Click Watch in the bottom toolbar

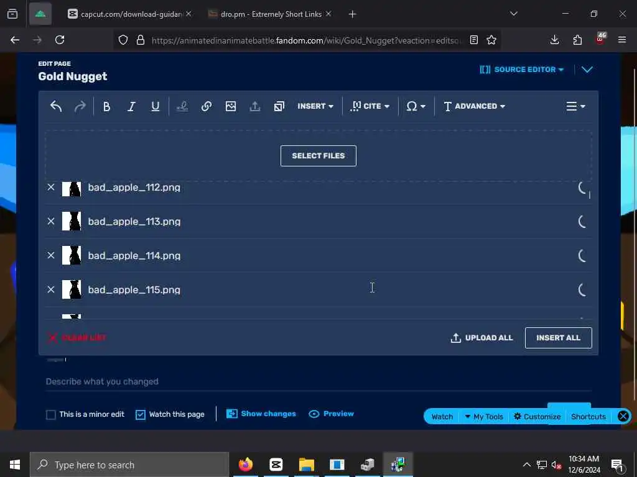442,417
